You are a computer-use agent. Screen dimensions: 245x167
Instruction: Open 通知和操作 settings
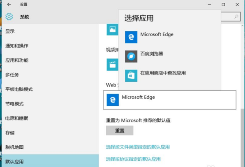click(17, 46)
